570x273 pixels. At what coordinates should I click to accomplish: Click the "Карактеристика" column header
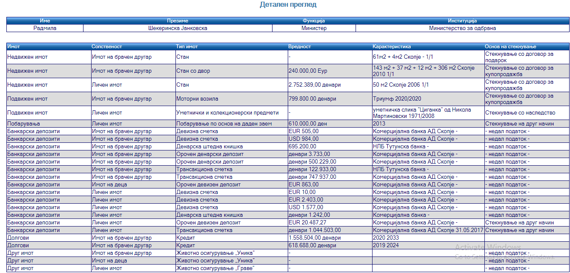pyautogui.click(x=428, y=46)
